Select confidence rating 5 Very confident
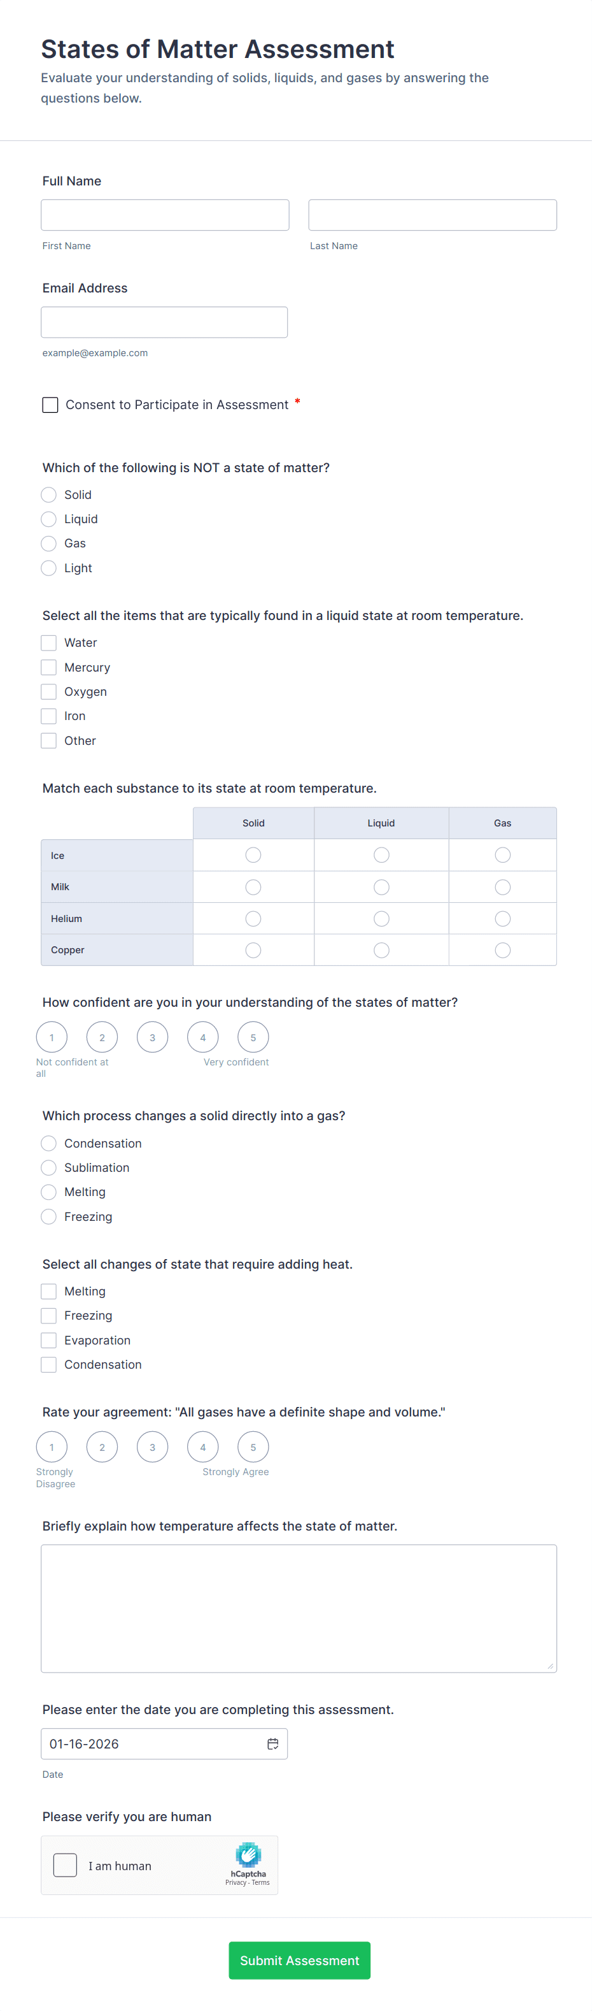The width and height of the screenshot is (592, 2011). tap(253, 1037)
